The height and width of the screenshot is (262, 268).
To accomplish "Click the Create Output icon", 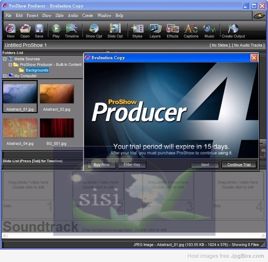I will tap(233, 30).
